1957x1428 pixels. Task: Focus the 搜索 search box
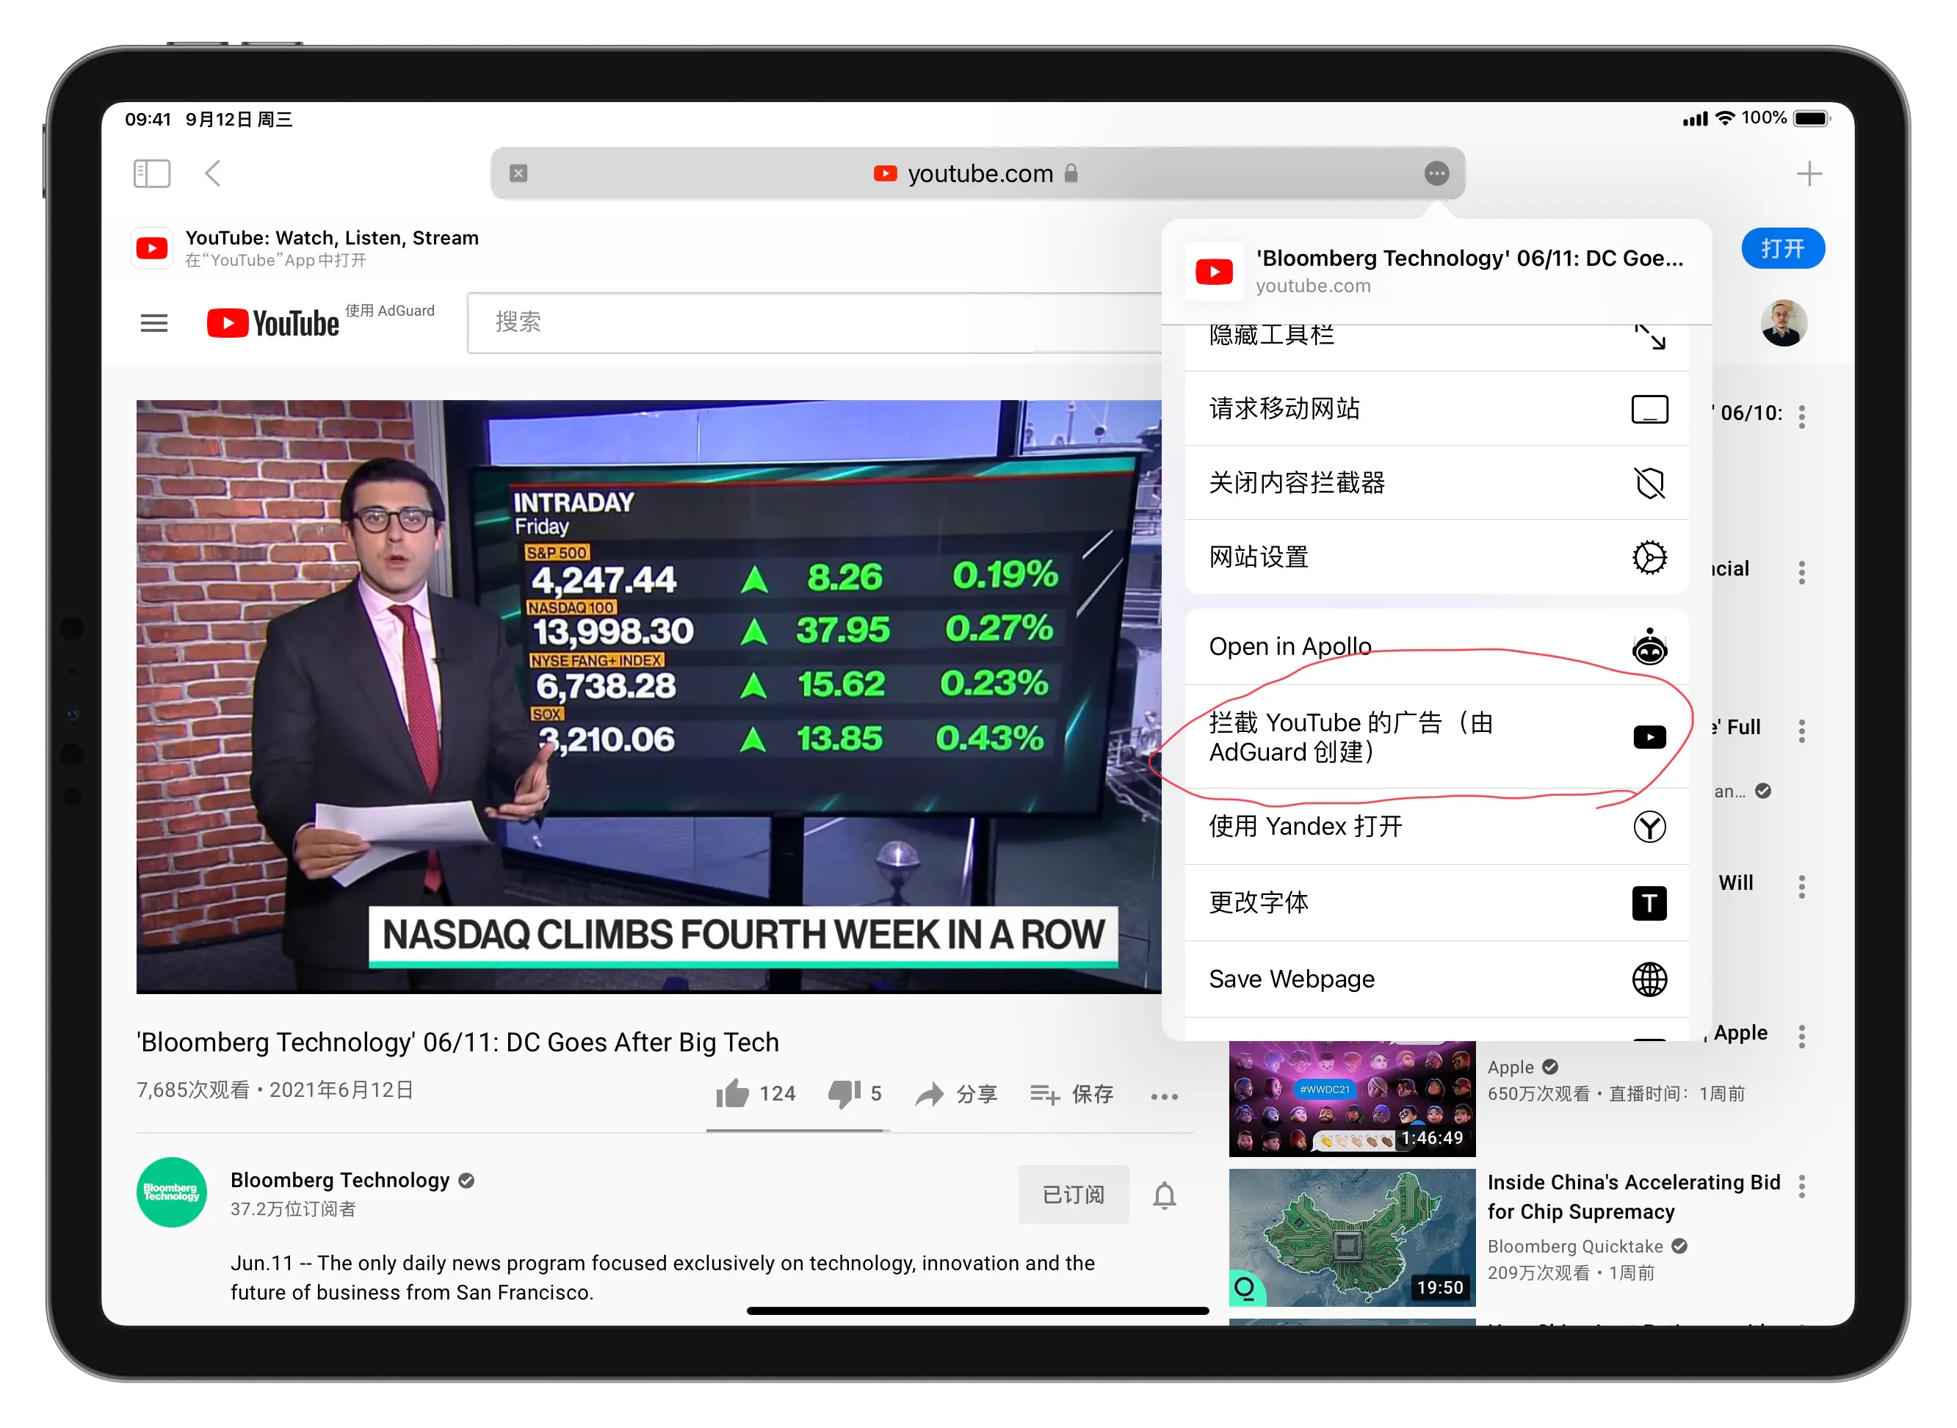point(814,322)
